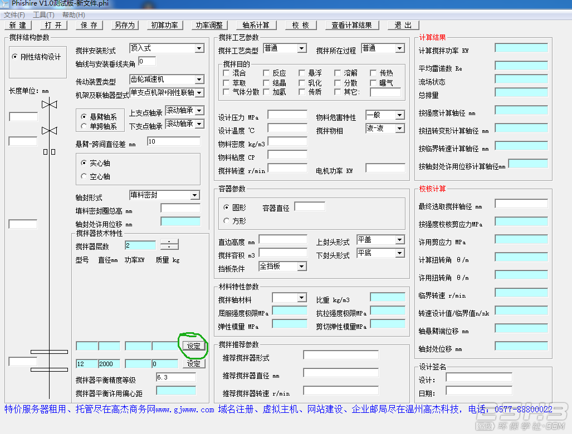Select 刚性结构设计 radio button
This screenshot has height=434, width=572.
tap(36, 57)
